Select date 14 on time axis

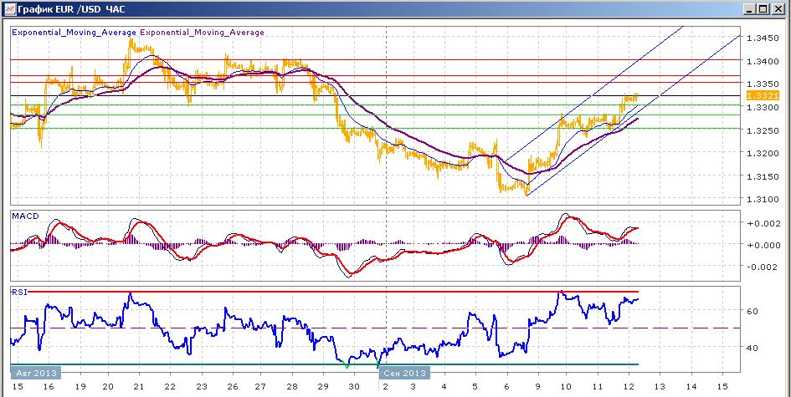[691, 386]
